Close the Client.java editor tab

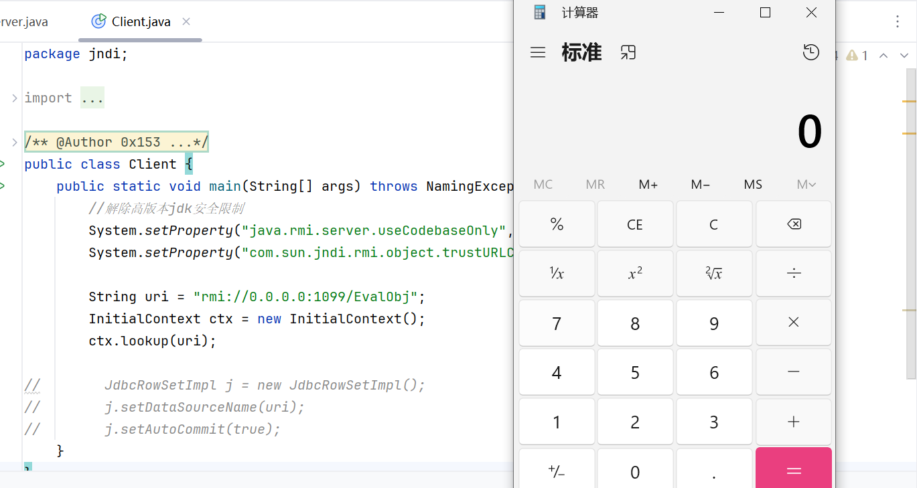[x=186, y=21]
